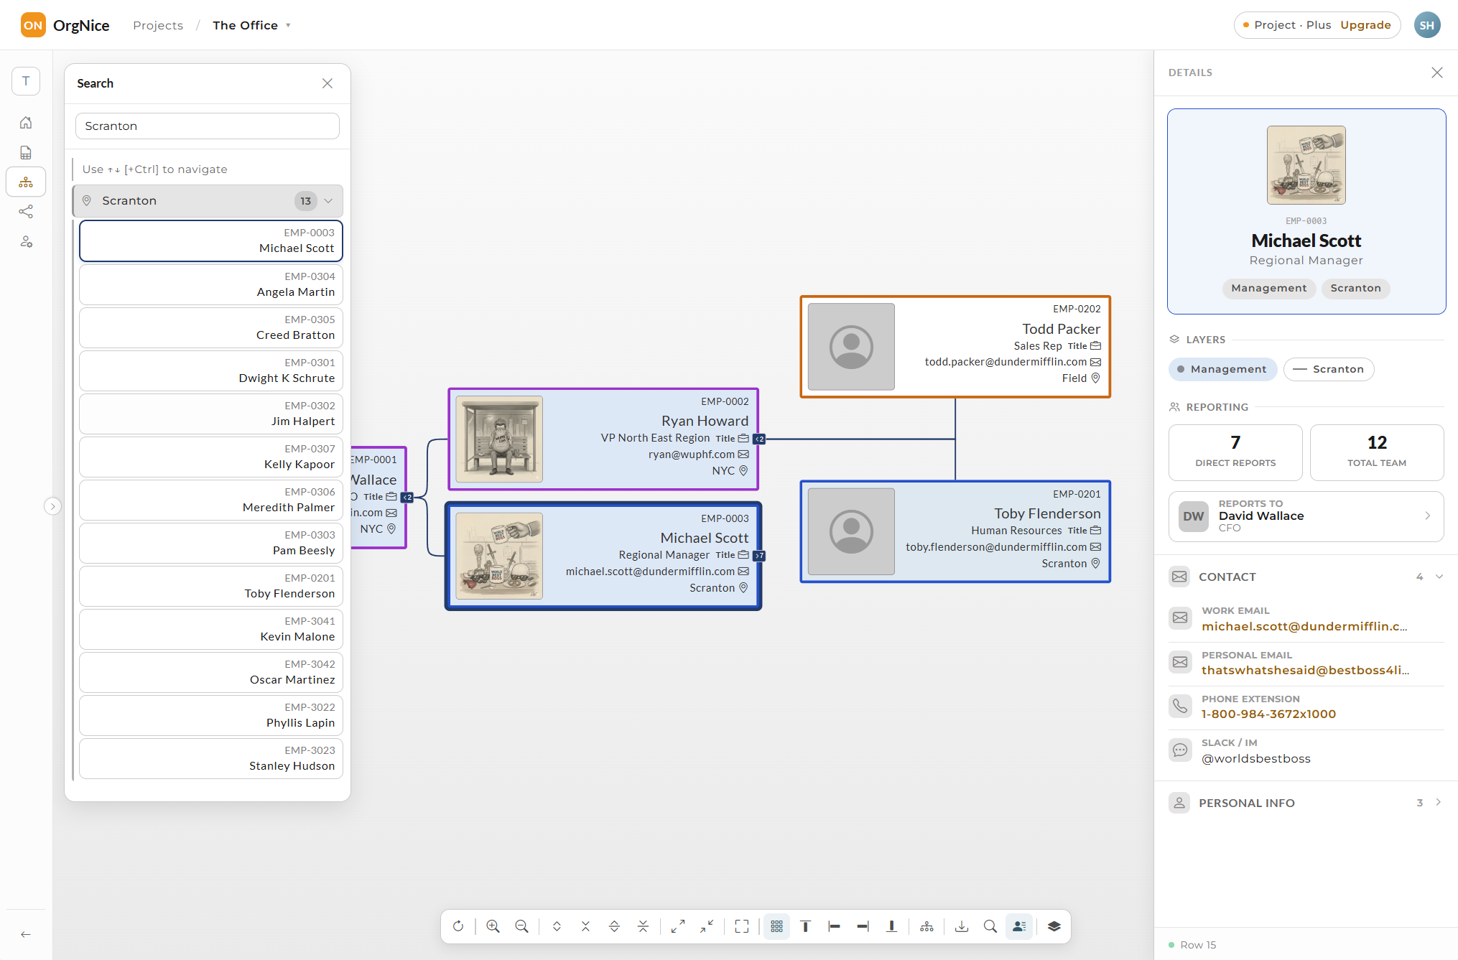
Task: Click the Wallace card's collapse badge
Action: point(407,497)
